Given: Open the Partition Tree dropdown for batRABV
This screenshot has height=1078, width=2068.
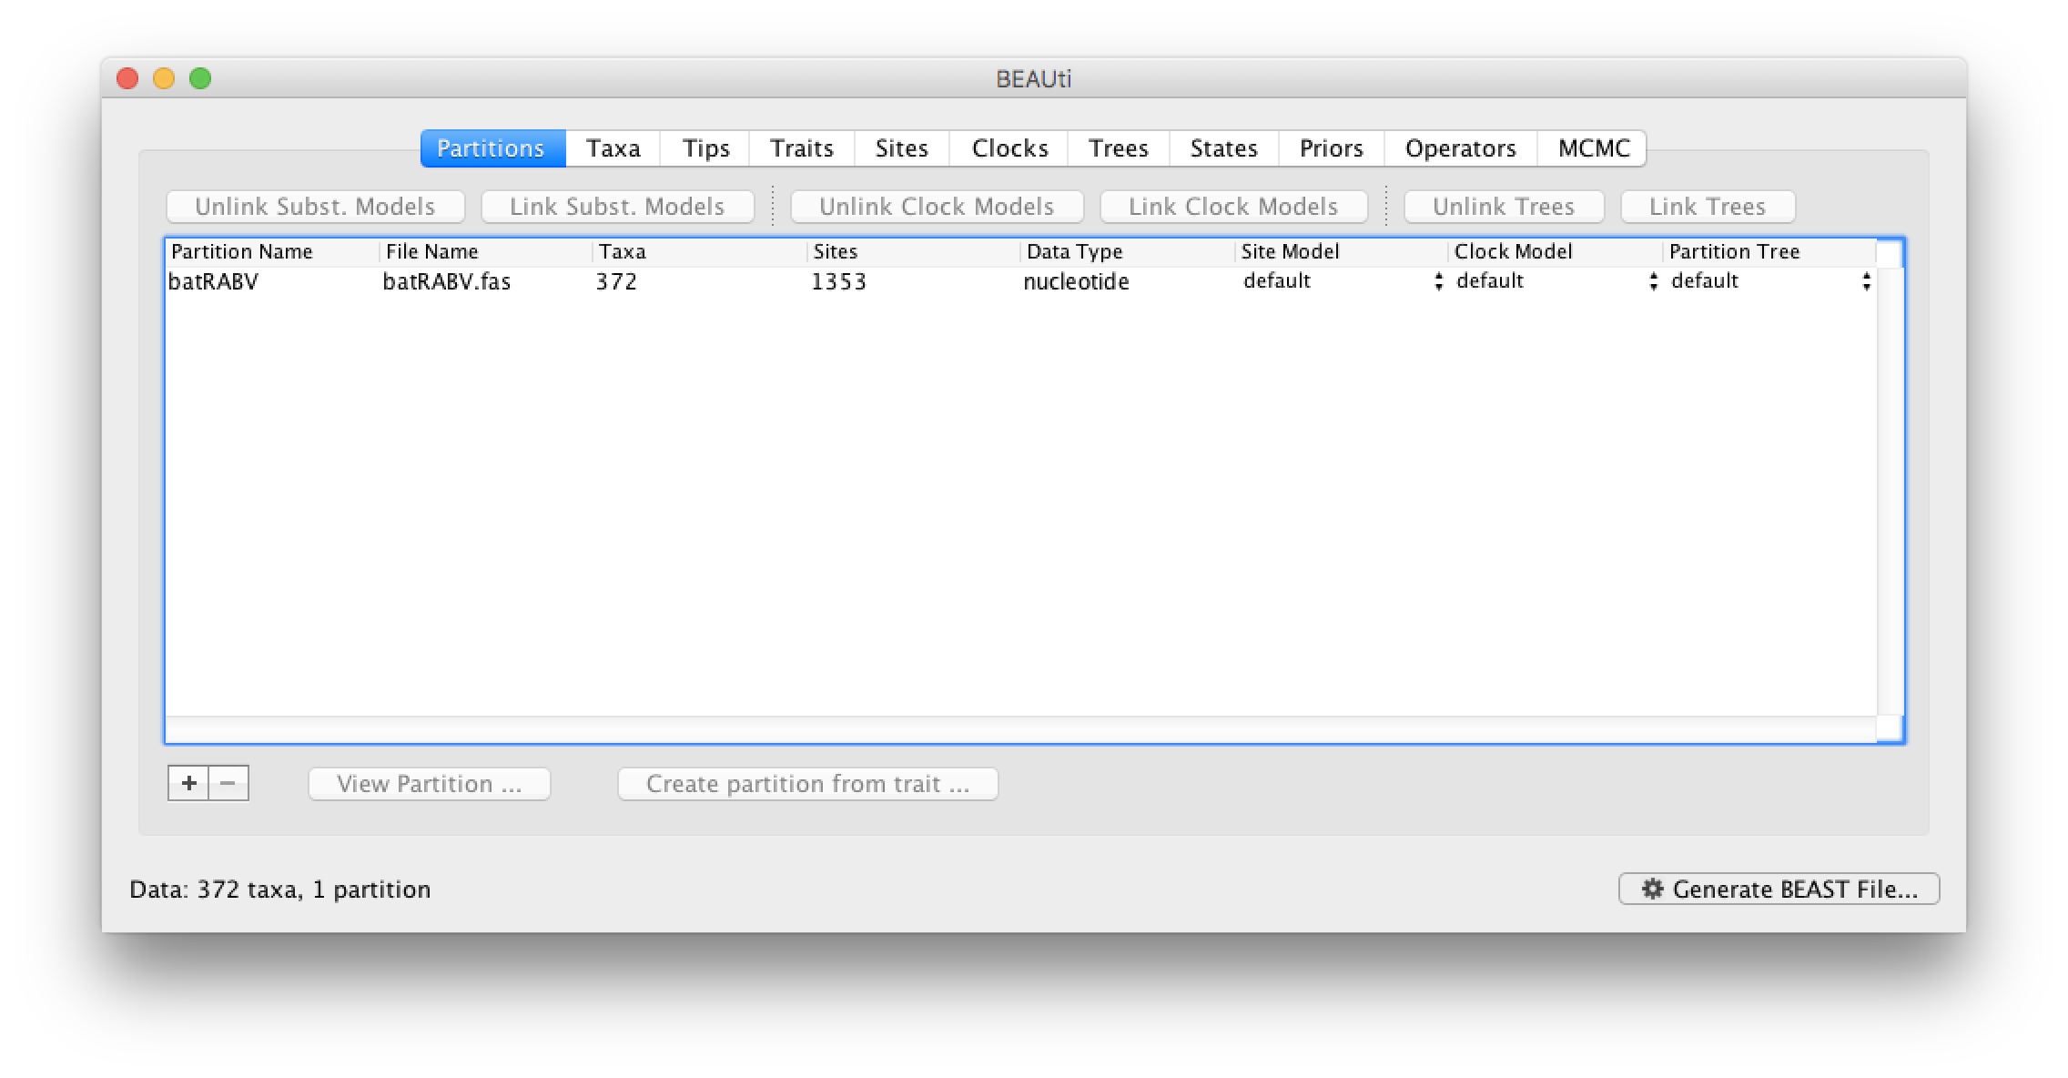Looking at the screenshot, I should click(1770, 281).
